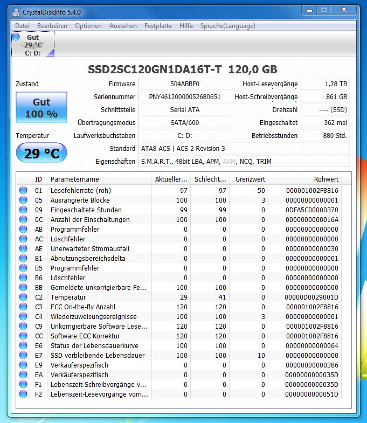Open the Festplatte menu
This screenshot has width=367, height=423.
[x=158, y=26]
